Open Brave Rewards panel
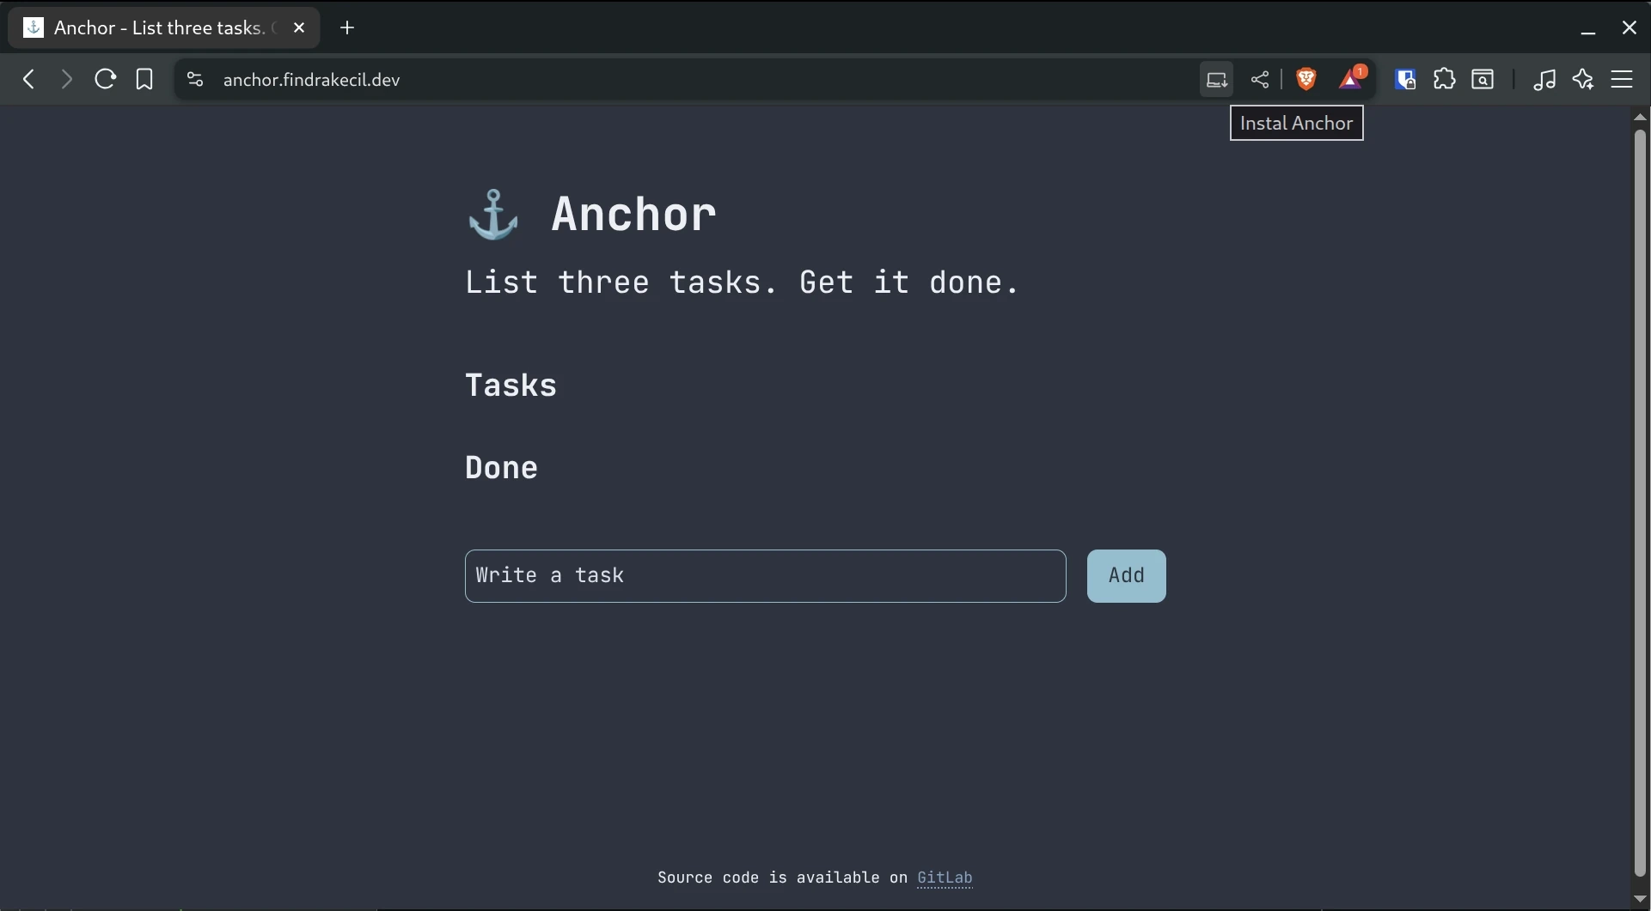This screenshot has width=1651, height=911. point(1351,79)
